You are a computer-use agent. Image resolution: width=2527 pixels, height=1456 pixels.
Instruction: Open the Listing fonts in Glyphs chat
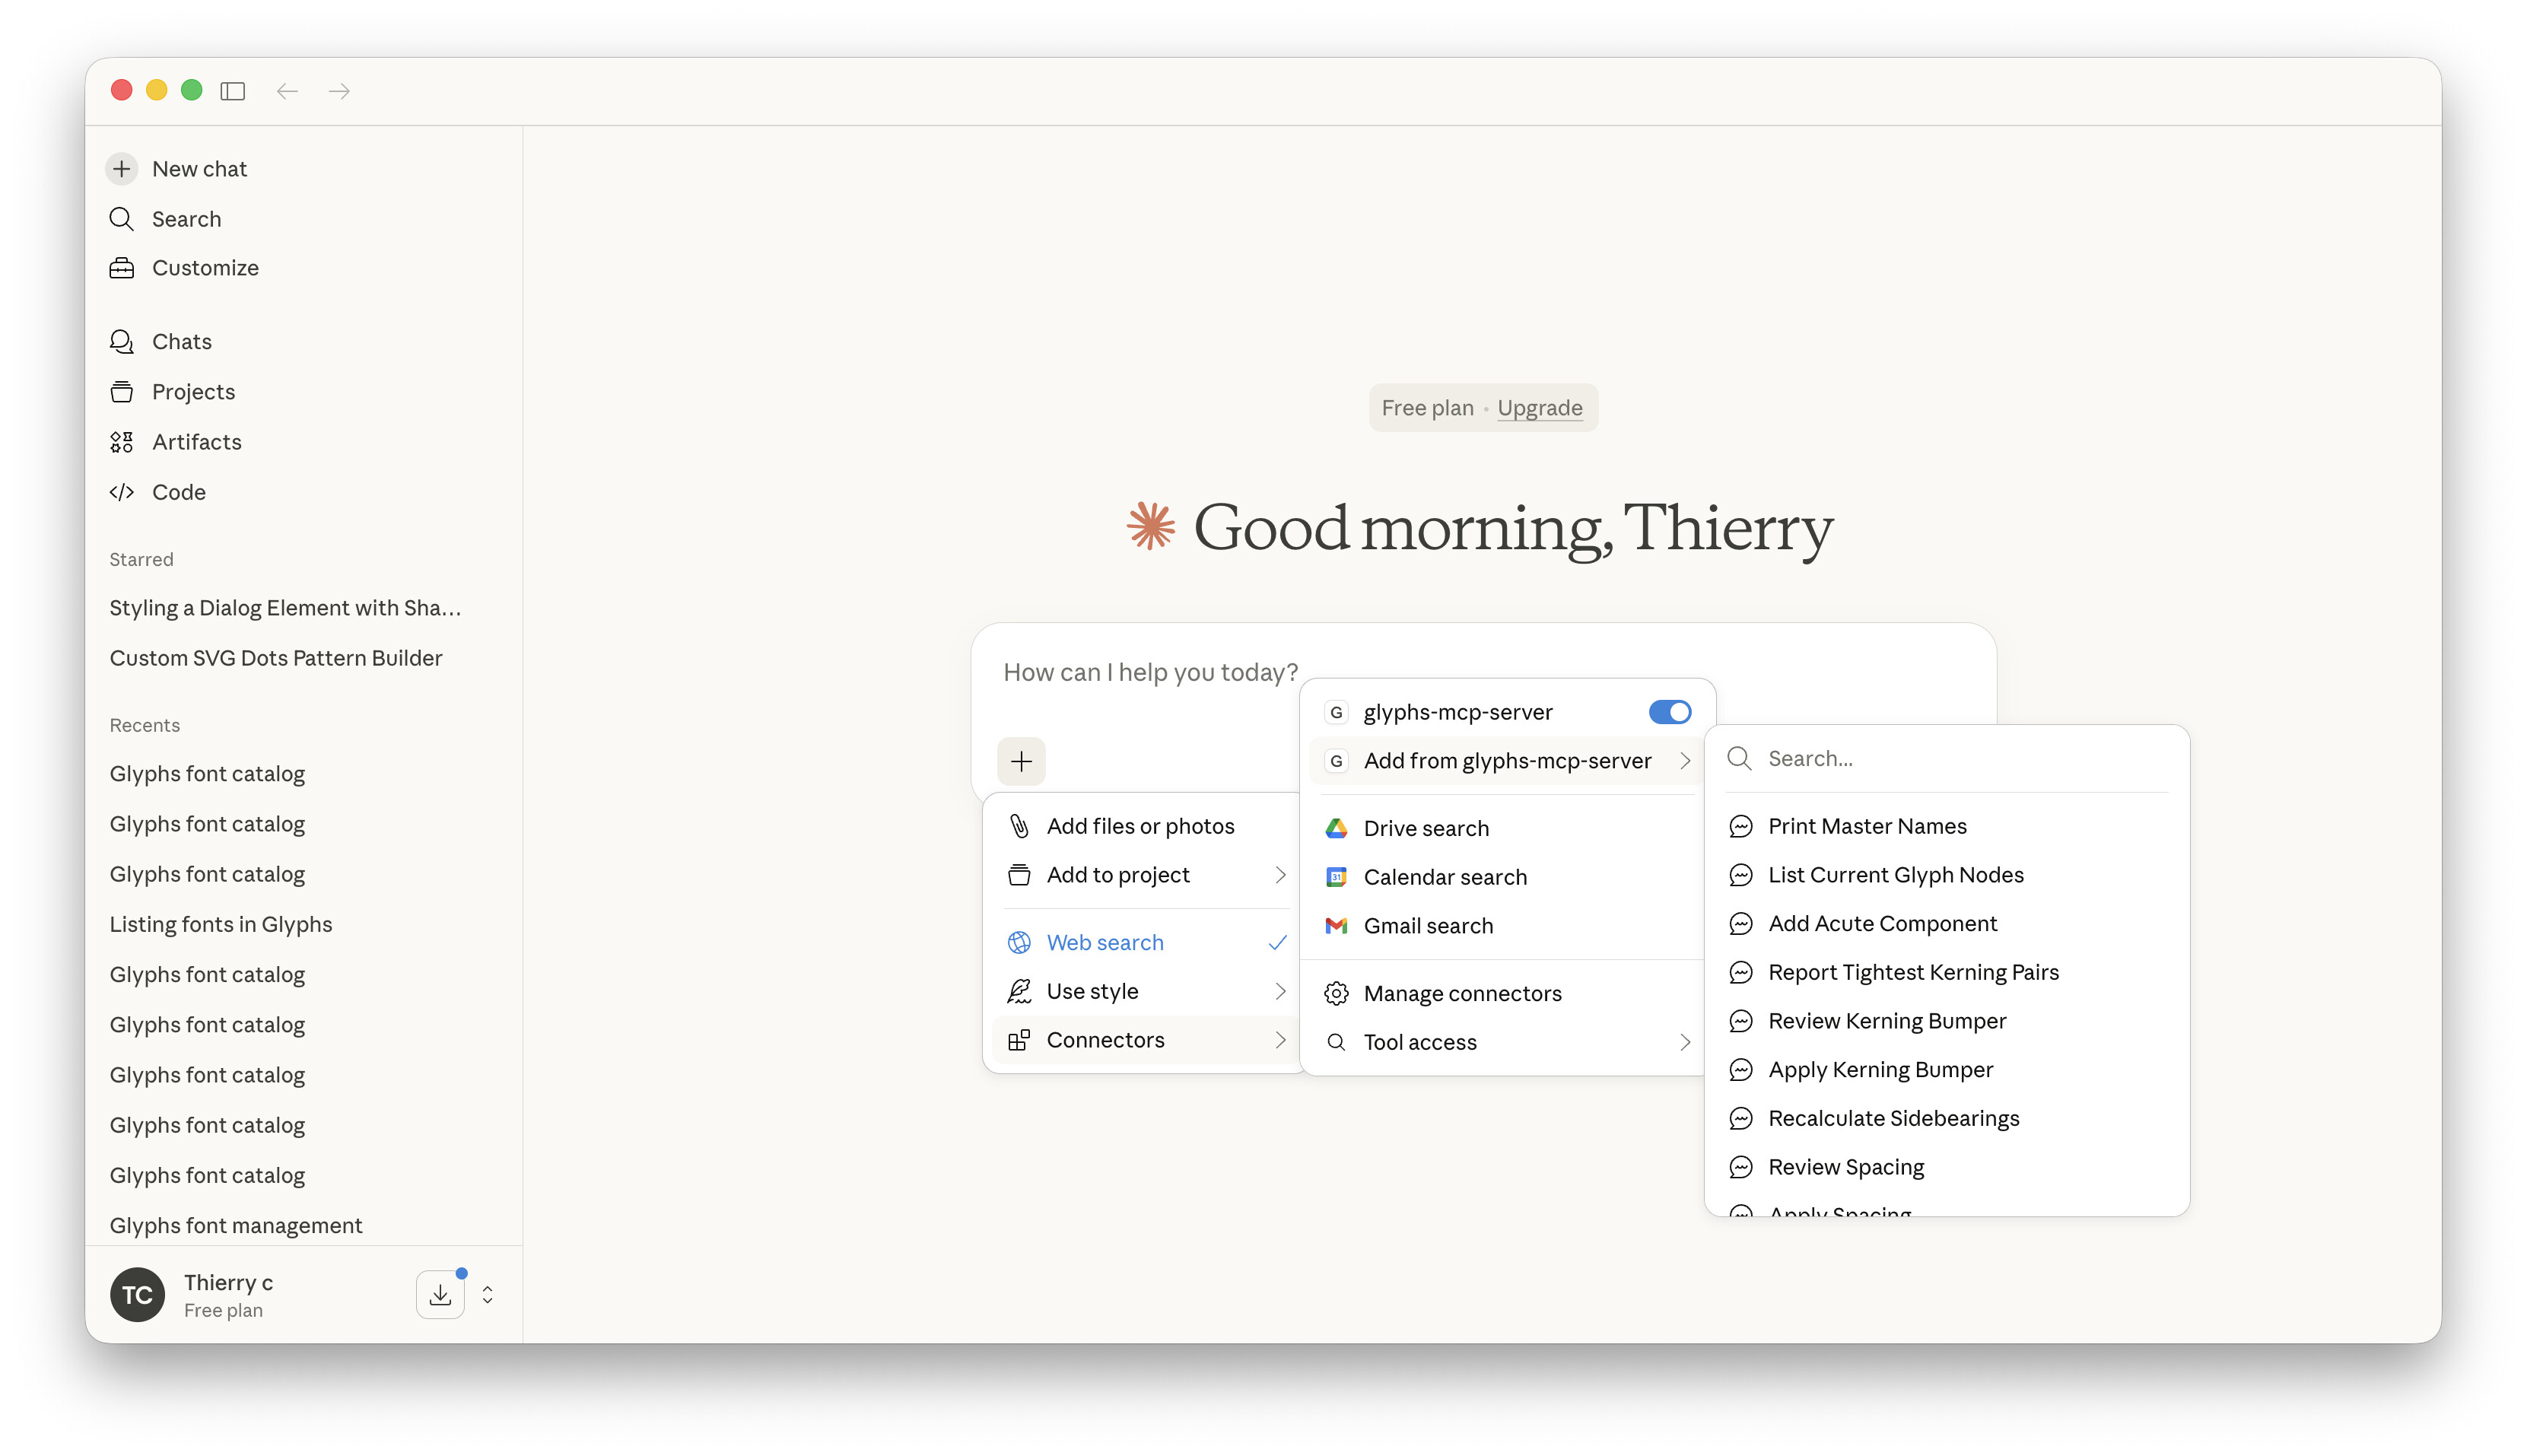coord(220,924)
